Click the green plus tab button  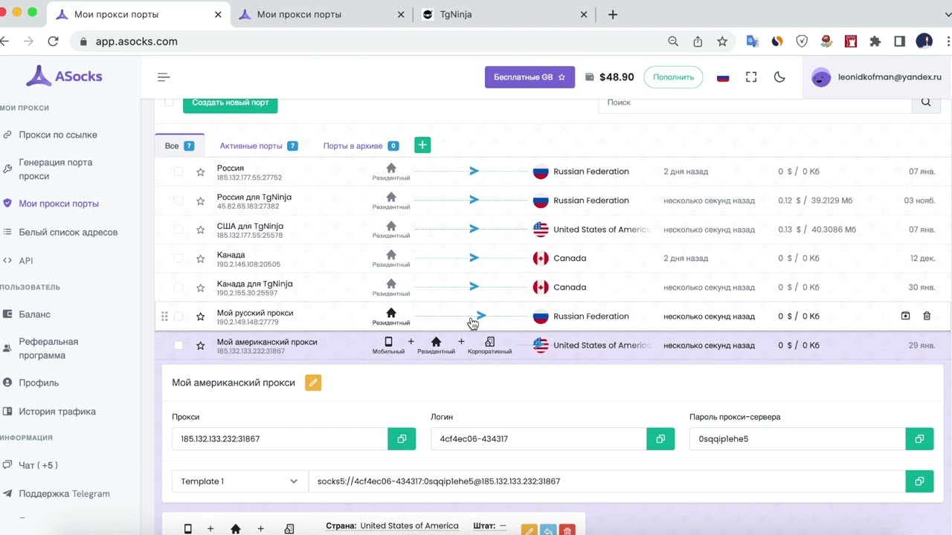(x=422, y=145)
